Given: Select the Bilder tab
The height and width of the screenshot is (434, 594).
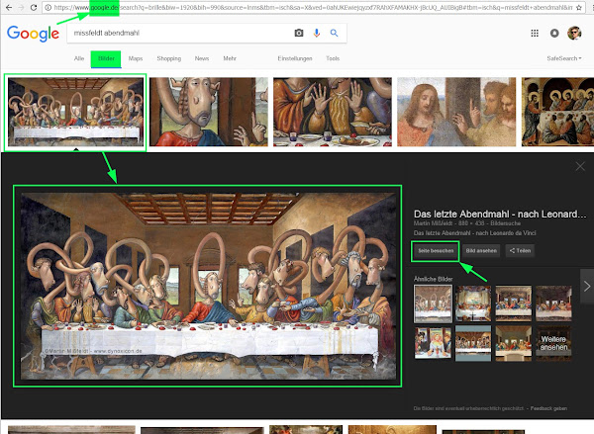Looking at the screenshot, I should 106,58.
